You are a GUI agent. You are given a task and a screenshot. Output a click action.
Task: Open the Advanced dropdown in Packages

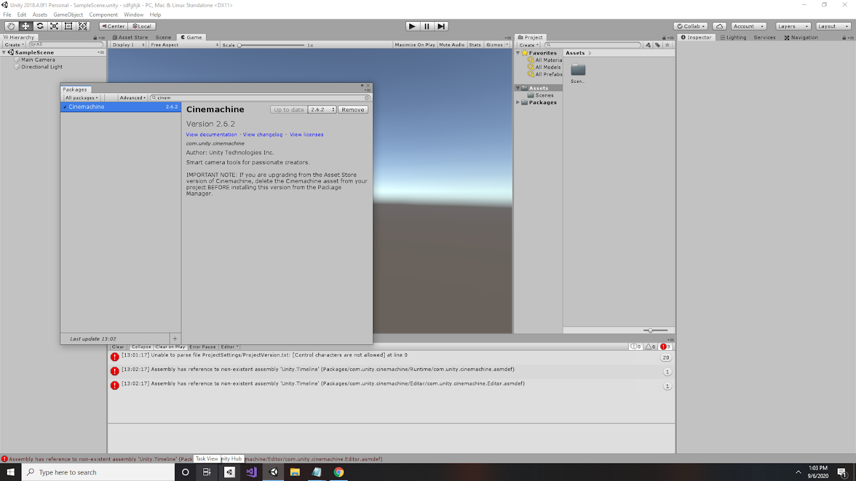tap(133, 98)
